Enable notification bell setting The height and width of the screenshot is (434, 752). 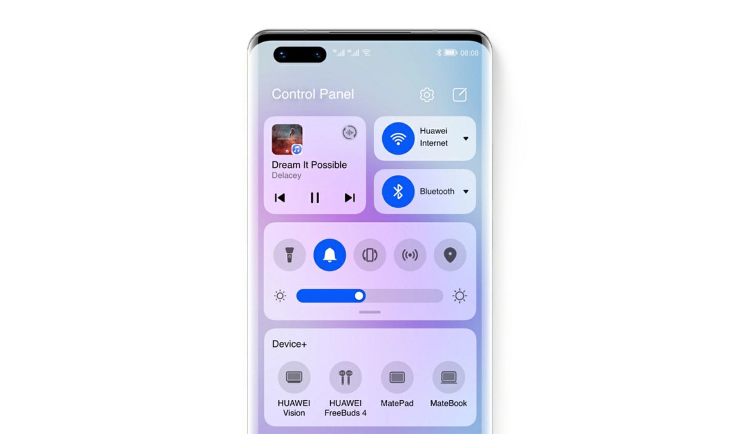[x=330, y=254]
